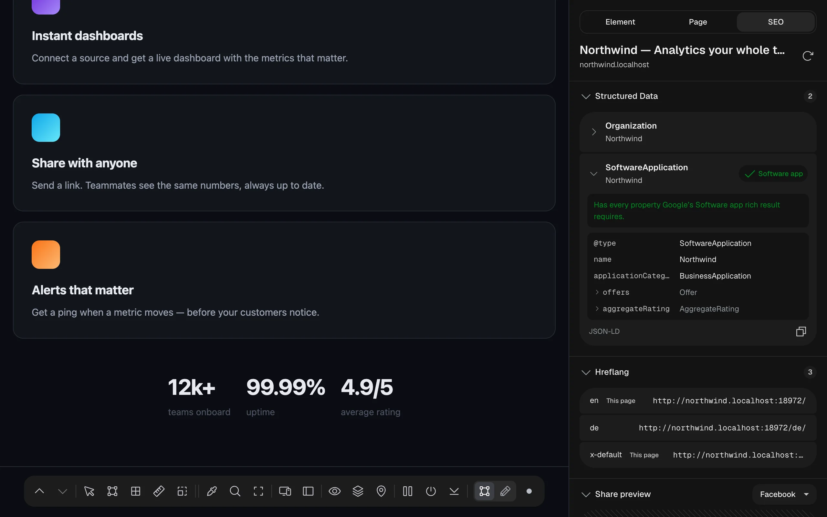Collapse the Share preview section
The image size is (827, 517).
coord(586,494)
